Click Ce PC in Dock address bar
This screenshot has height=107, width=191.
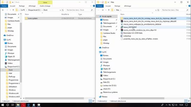click(x=23, y=10)
